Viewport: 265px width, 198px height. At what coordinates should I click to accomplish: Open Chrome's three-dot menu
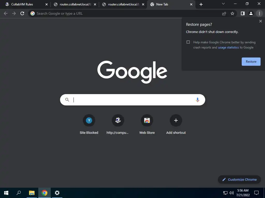coord(259,13)
